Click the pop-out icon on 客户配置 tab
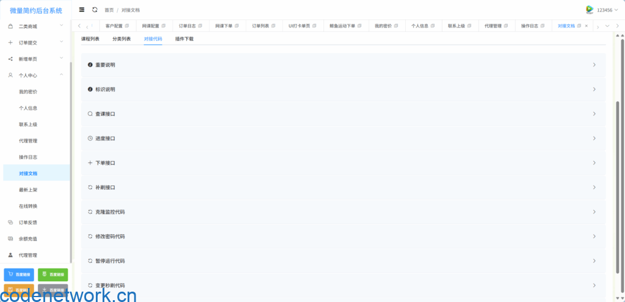Viewport: 625px width, 302px height. [x=128, y=26]
